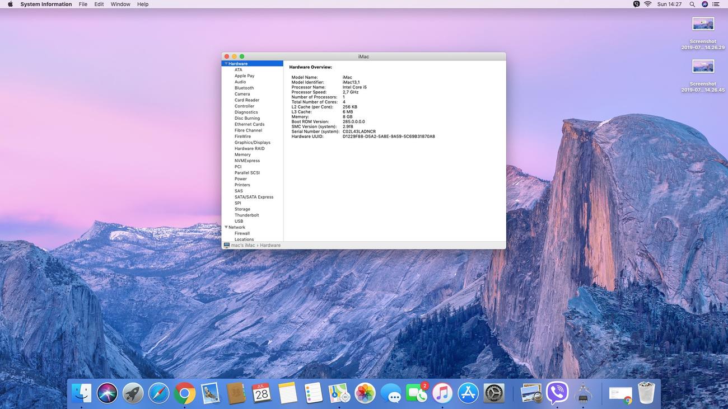This screenshot has width=728, height=409.
Task: Open Messages app in the dock
Action: [x=391, y=393]
